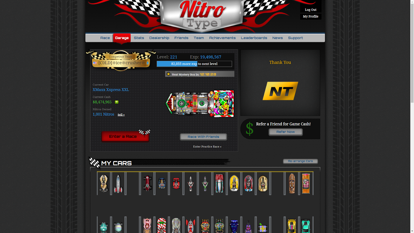Select the brown wooden speedboat
Screen dimensions: 414x233
[292, 184]
